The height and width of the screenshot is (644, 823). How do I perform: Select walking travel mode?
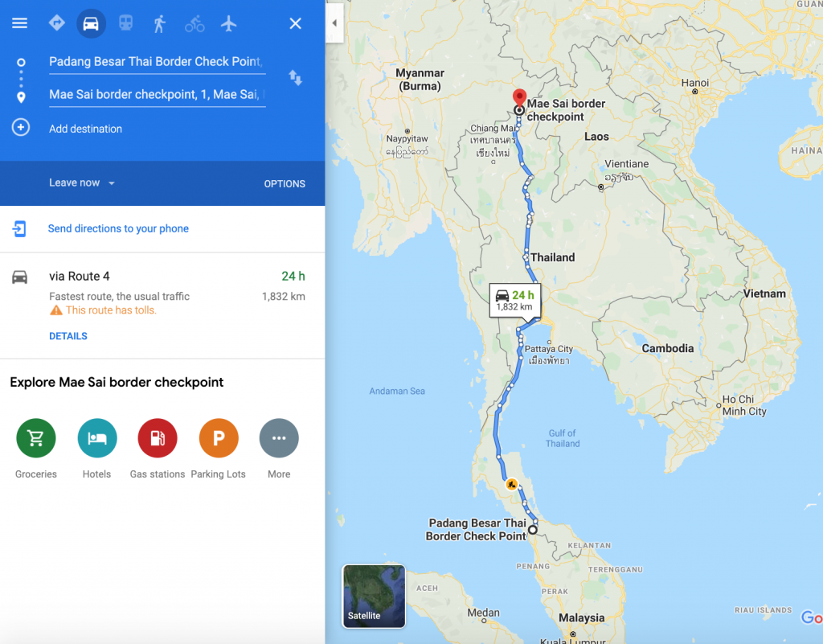(160, 23)
